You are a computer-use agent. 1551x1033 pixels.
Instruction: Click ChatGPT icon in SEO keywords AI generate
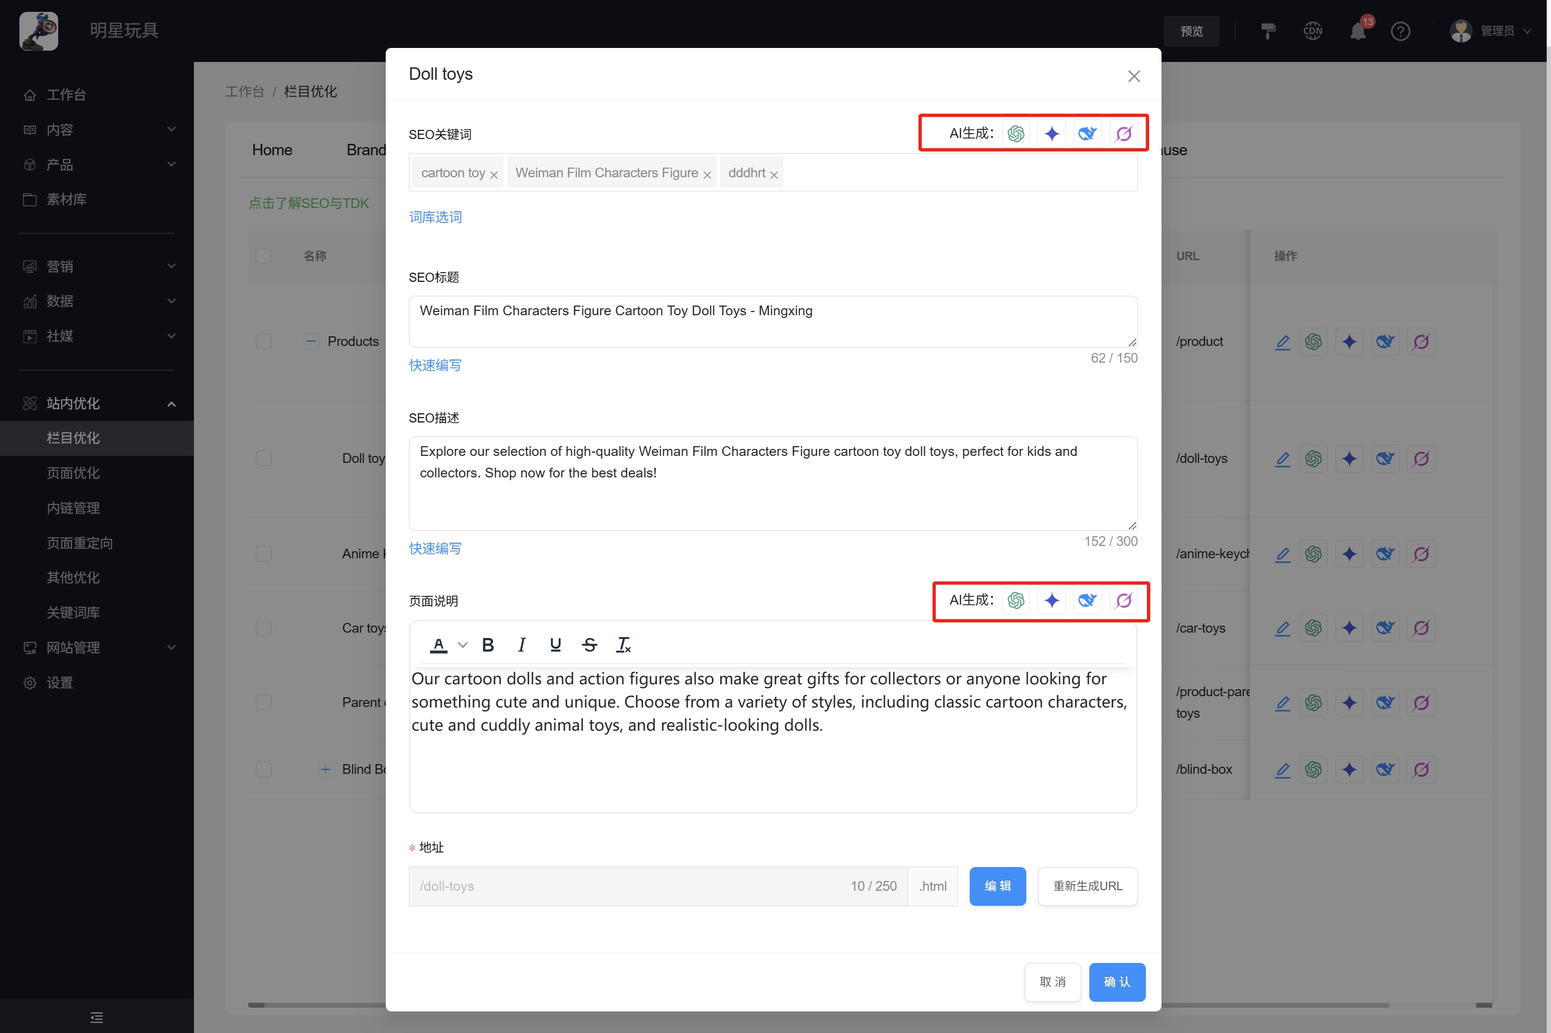[1016, 134]
